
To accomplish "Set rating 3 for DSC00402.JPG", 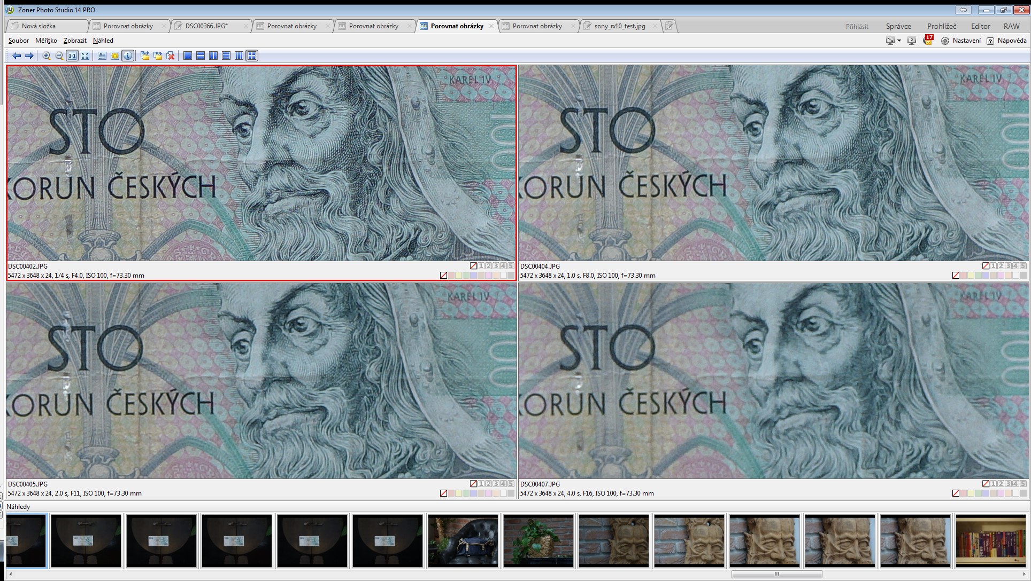I will pos(496,266).
